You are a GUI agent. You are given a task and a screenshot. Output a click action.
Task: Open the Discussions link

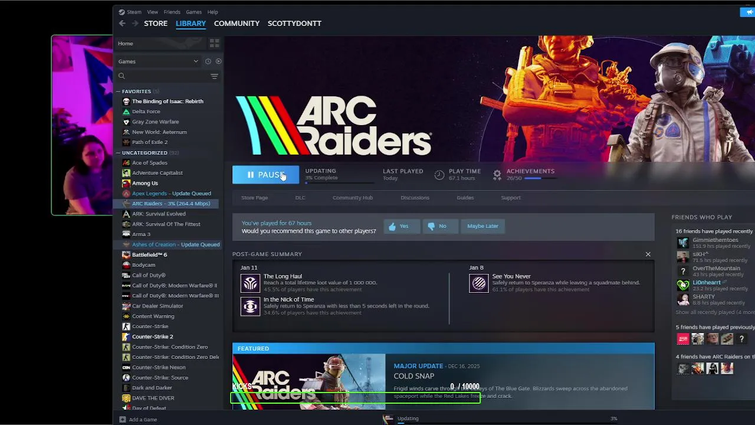[x=415, y=198]
